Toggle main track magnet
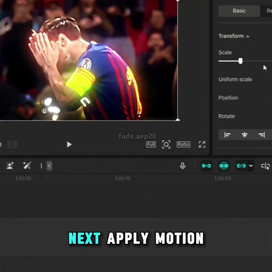Viewport: 272px width, 272px height. click(x=207, y=166)
